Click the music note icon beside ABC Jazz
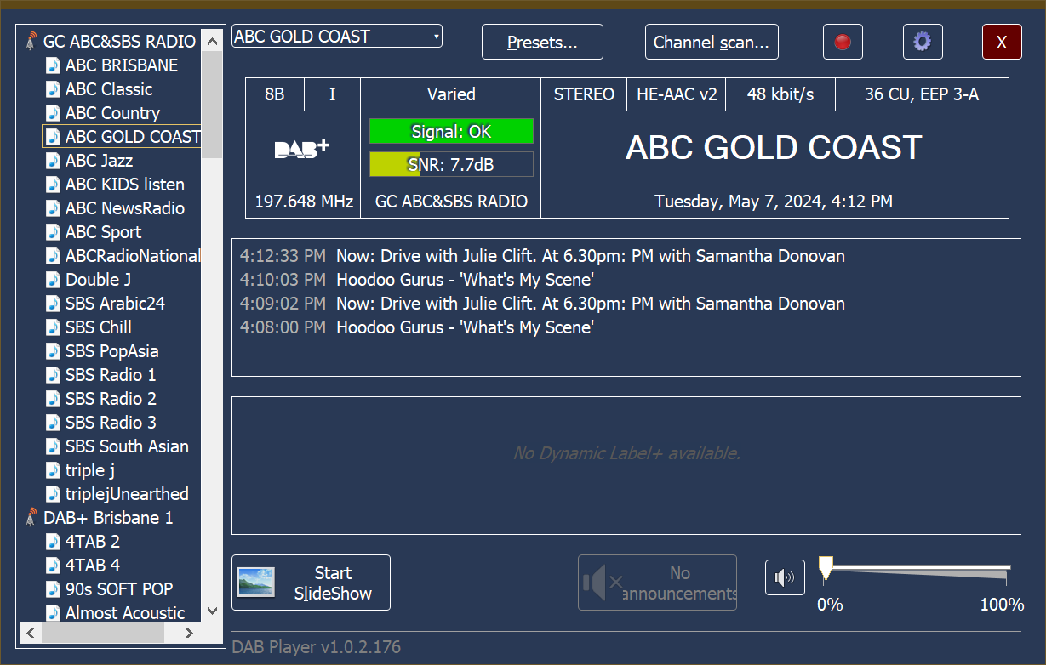 point(53,160)
